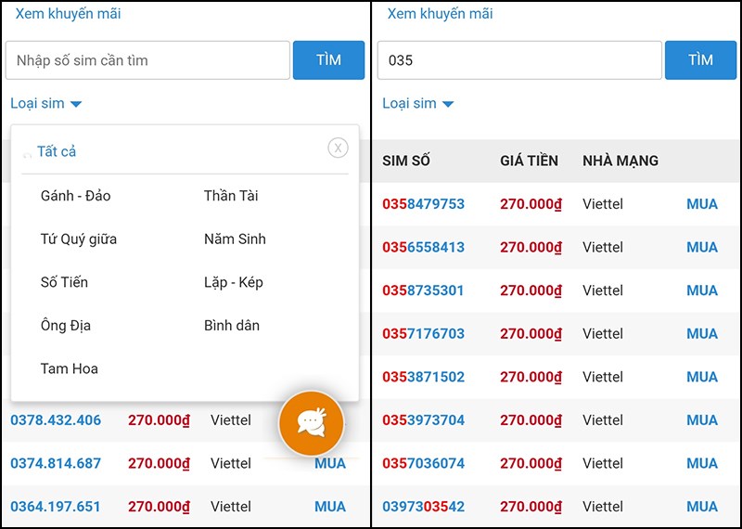Image resolution: width=742 pixels, height=529 pixels.
Task: Open sim number 0364.197.651 details
Action: [x=56, y=507]
